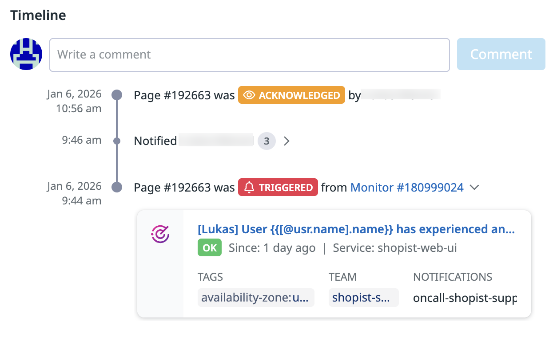Focus the Write a comment field
This screenshot has width=557, height=337.
(249, 55)
